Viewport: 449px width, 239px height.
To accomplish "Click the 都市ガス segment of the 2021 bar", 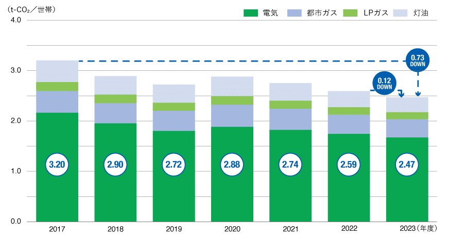I will pyautogui.click(x=290, y=119).
